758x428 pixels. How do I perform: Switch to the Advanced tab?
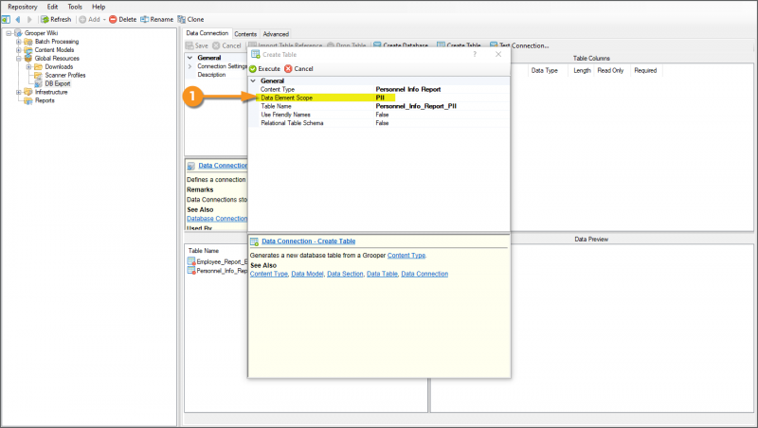(276, 34)
